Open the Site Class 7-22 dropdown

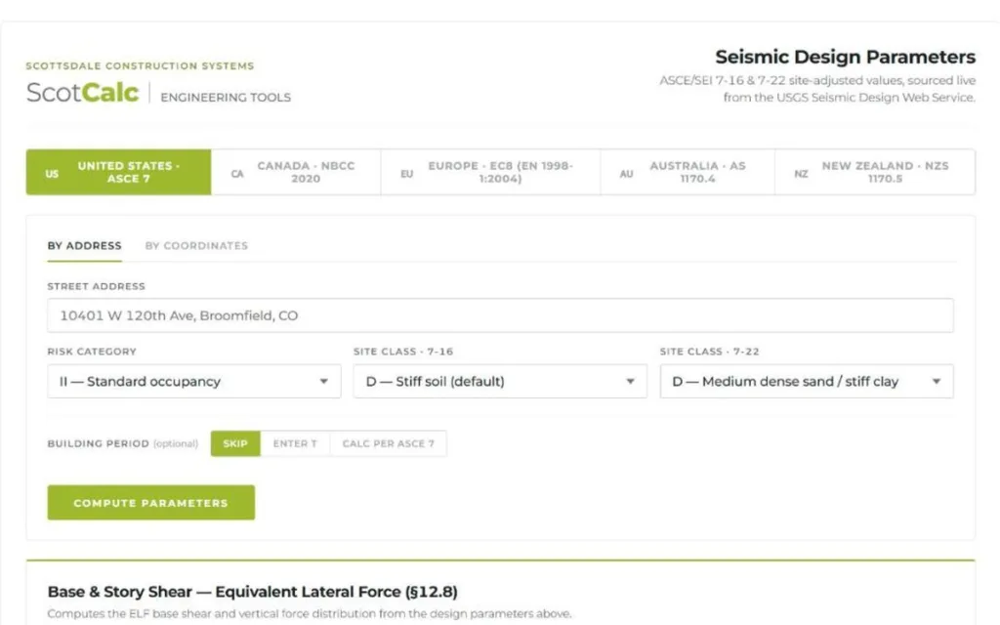pos(807,382)
